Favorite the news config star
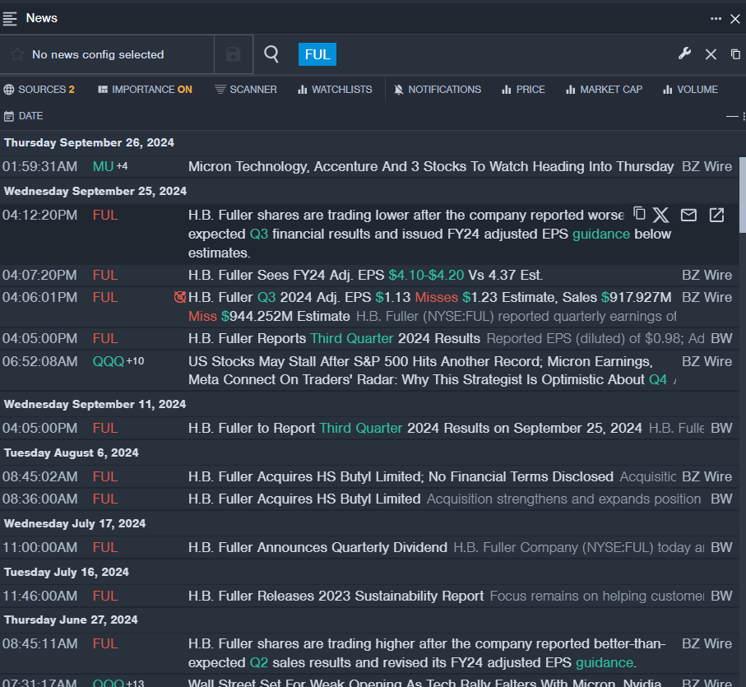746x687 pixels. (x=16, y=54)
